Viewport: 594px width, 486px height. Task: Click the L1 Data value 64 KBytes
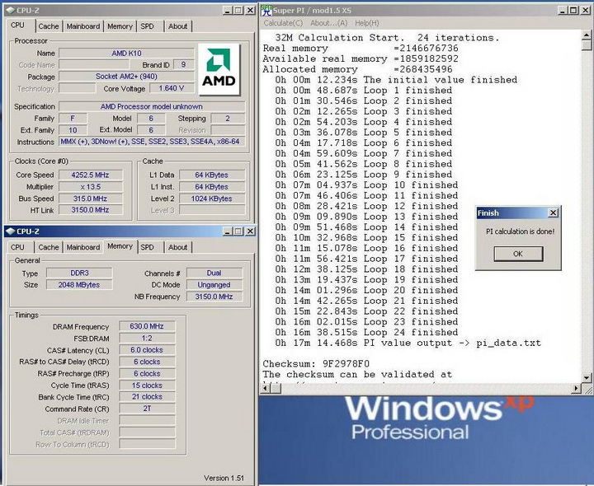point(212,175)
